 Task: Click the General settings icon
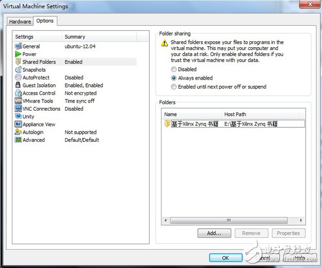click(x=18, y=47)
